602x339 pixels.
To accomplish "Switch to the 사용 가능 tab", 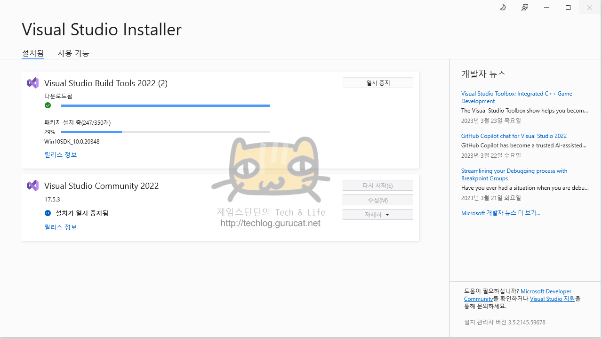I will (73, 53).
